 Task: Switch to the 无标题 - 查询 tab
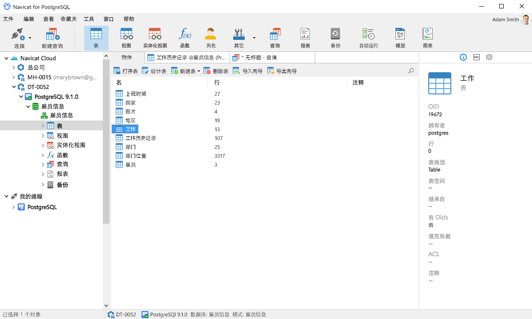point(272,58)
